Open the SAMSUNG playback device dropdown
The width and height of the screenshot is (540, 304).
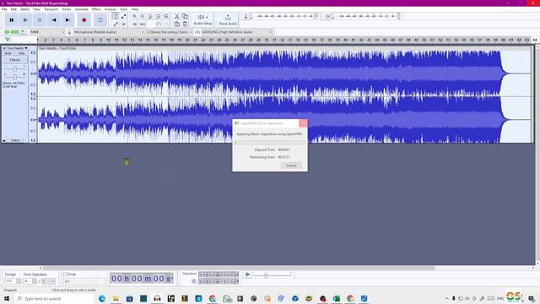pos(236,32)
